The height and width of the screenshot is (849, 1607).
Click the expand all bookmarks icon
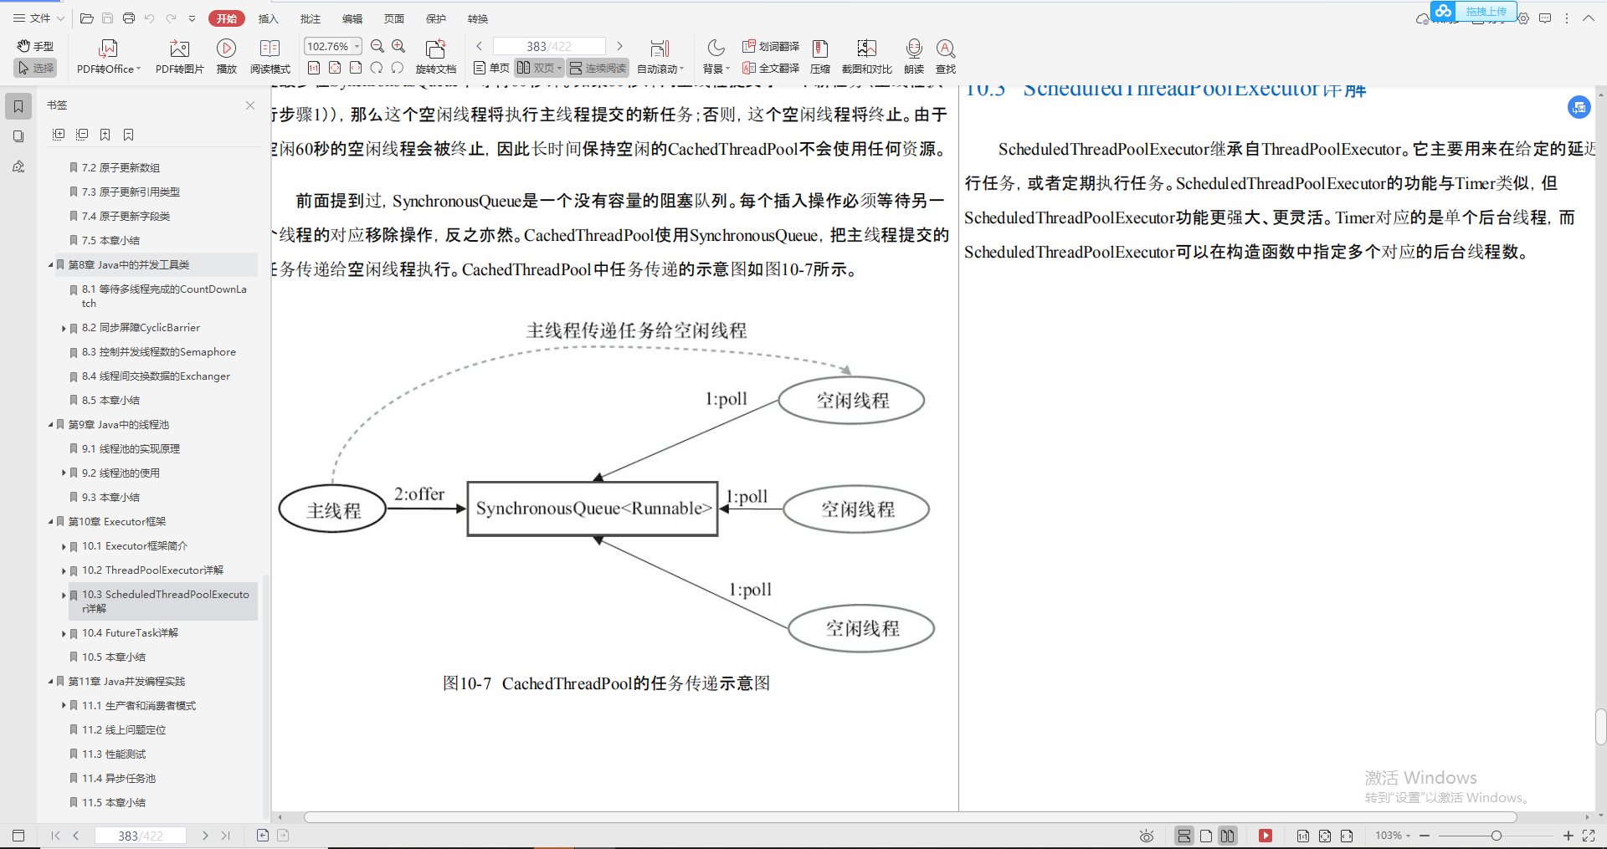[x=59, y=135]
